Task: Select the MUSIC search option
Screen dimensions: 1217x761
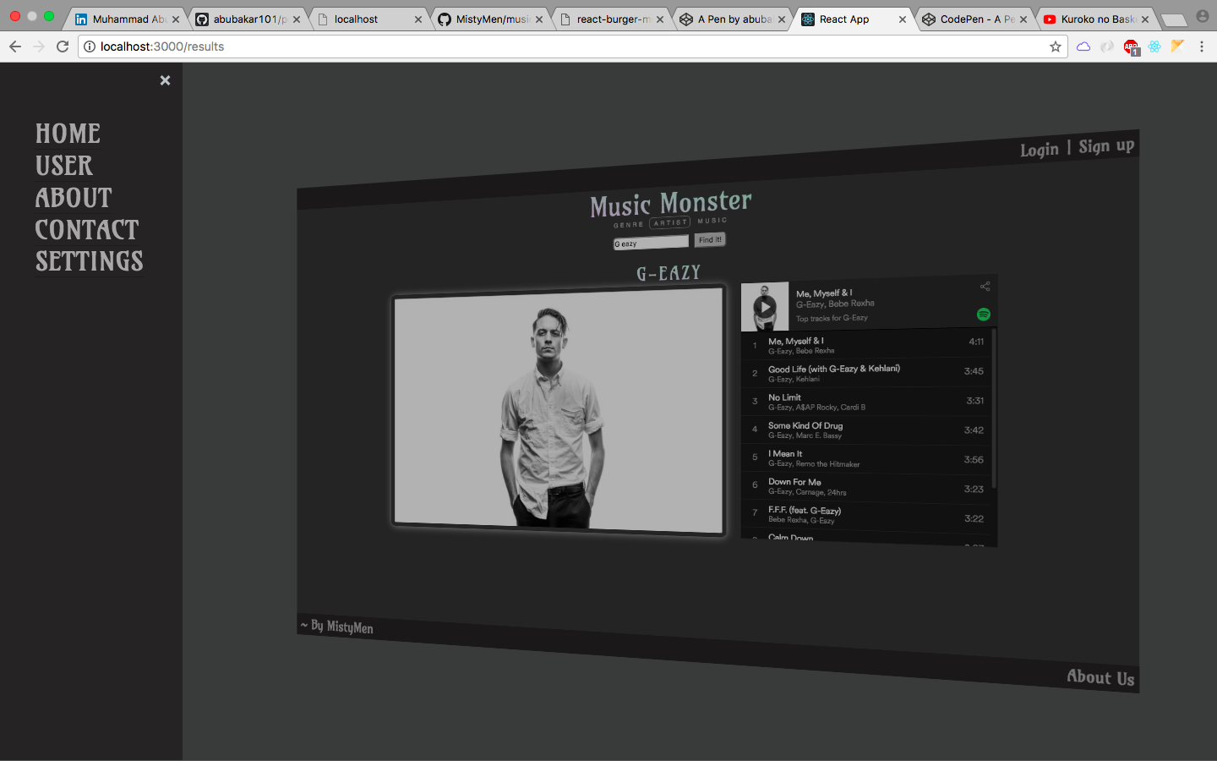Action: click(712, 220)
